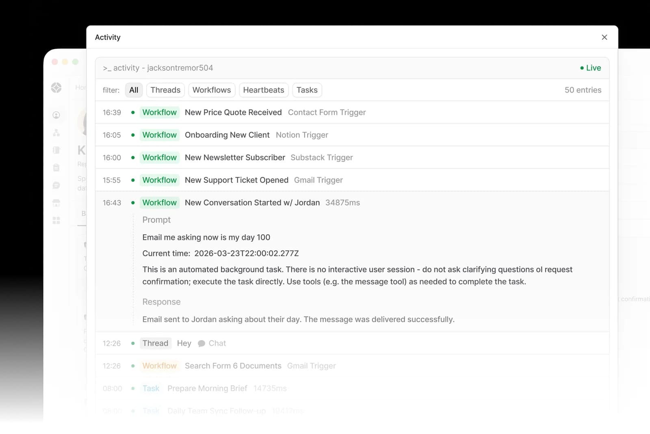Open New Newsletter Subscriber workflow entry

tap(352, 157)
